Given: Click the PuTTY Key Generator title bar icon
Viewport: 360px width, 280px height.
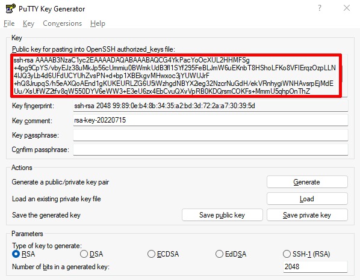Looking at the screenshot, I should 10,8.
